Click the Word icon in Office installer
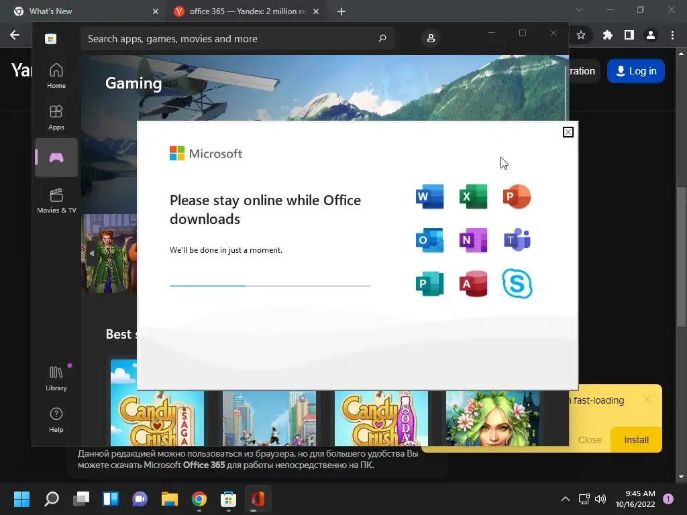The width and height of the screenshot is (687, 515). pyautogui.click(x=429, y=196)
